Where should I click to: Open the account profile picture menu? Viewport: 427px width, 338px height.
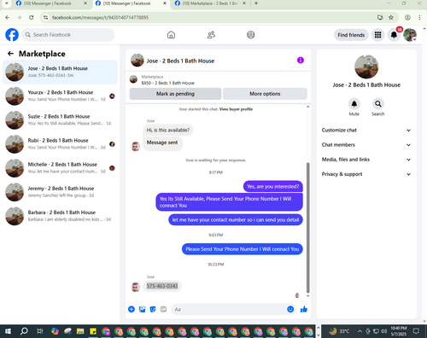click(x=410, y=35)
